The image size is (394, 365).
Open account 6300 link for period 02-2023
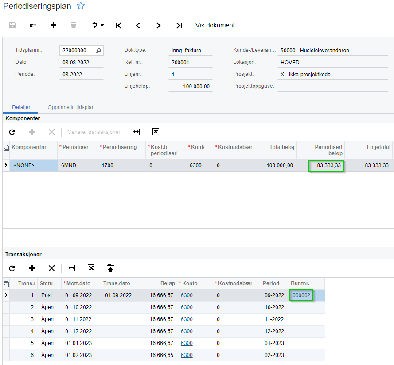[187, 355]
